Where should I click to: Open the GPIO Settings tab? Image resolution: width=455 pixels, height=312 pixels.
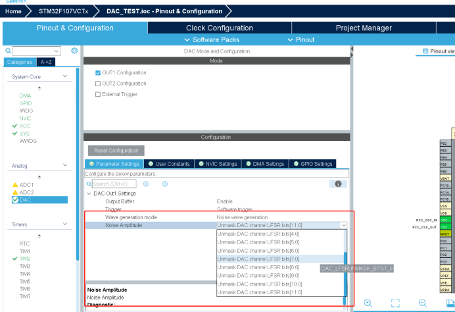tap(313, 164)
